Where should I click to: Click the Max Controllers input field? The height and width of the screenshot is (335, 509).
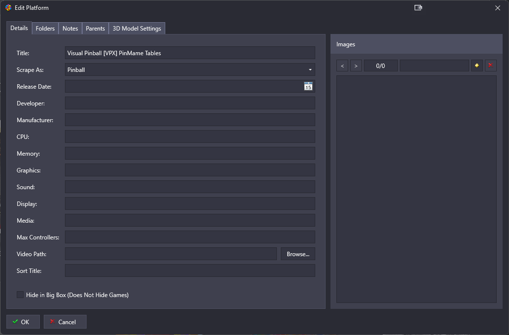(x=190, y=237)
